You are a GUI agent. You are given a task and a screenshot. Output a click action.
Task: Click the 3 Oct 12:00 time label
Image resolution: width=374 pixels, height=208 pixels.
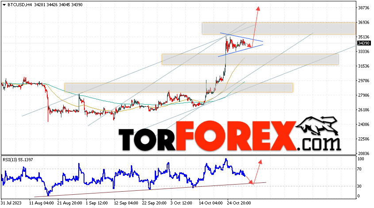coord(181,203)
